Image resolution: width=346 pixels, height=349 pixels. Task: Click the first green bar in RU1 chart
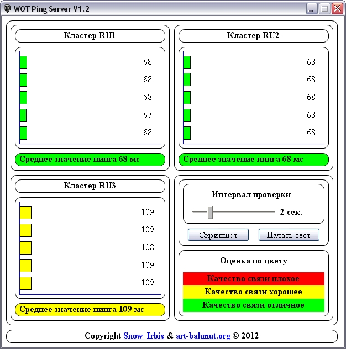(23, 62)
